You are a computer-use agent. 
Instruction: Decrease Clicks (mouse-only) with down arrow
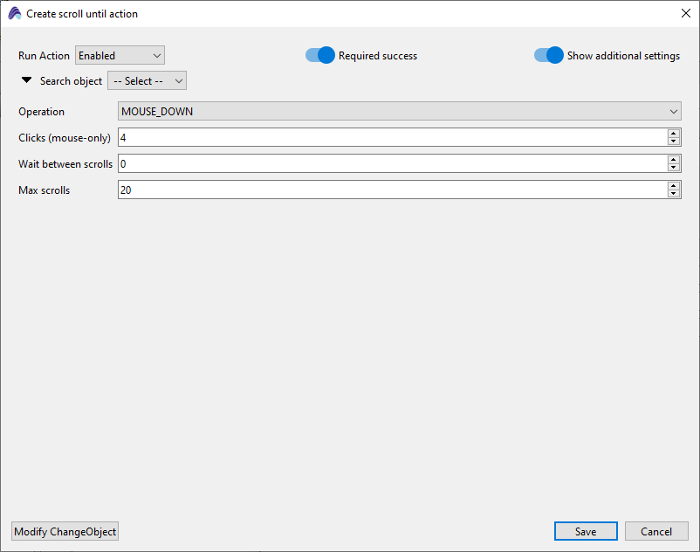(x=673, y=141)
